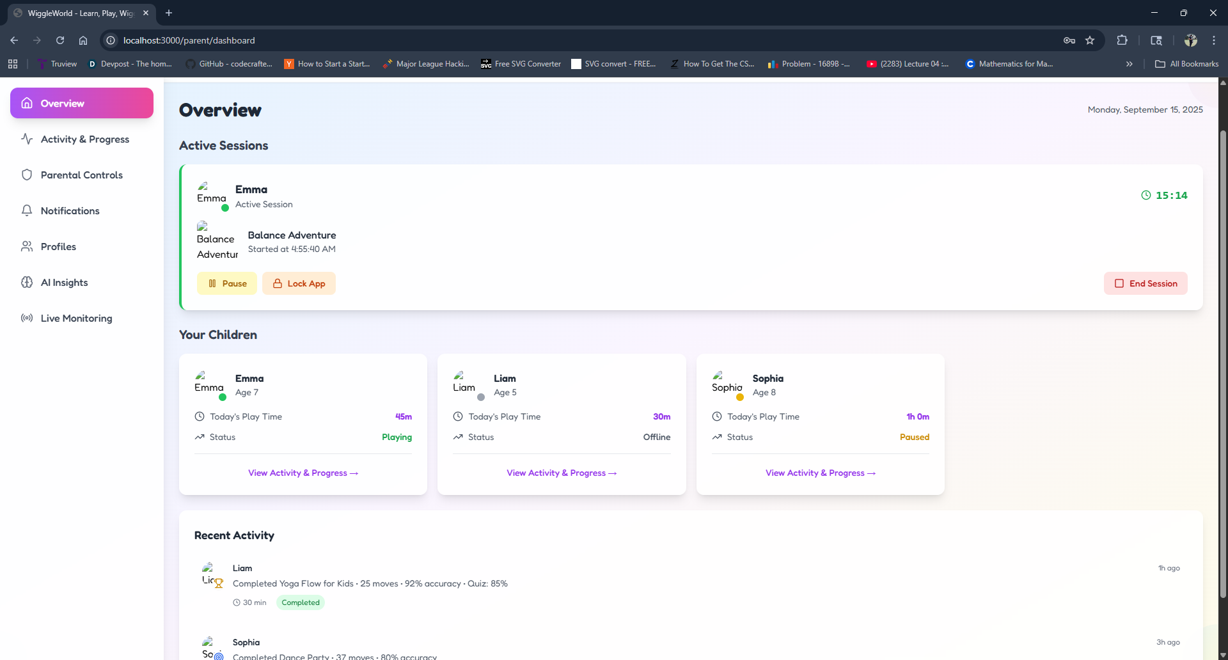Open the How To Get The CS... bookmark
The height and width of the screenshot is (660, 1228).
(x=712, y=64)
